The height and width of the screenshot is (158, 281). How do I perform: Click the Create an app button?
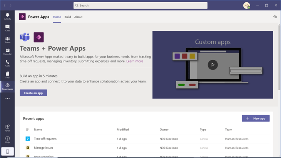click(33, 93)
